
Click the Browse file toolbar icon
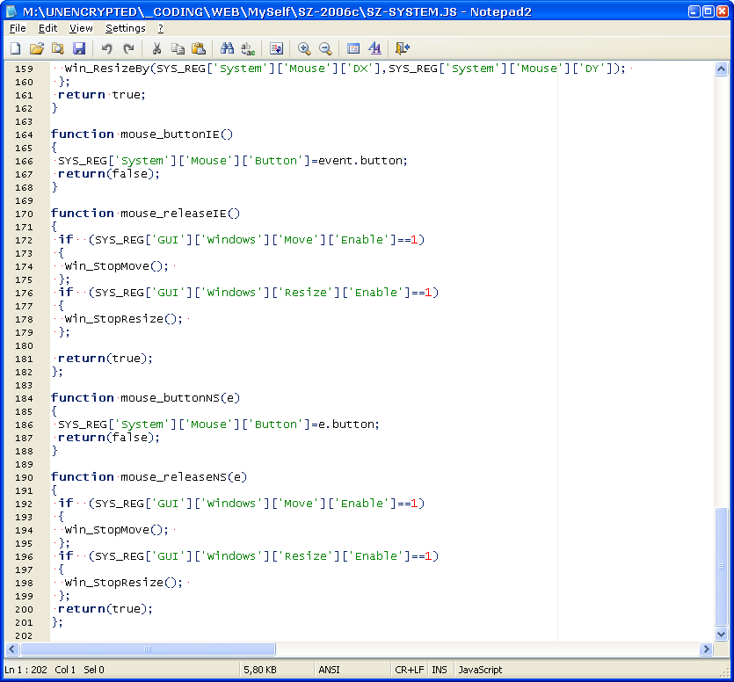58,48
